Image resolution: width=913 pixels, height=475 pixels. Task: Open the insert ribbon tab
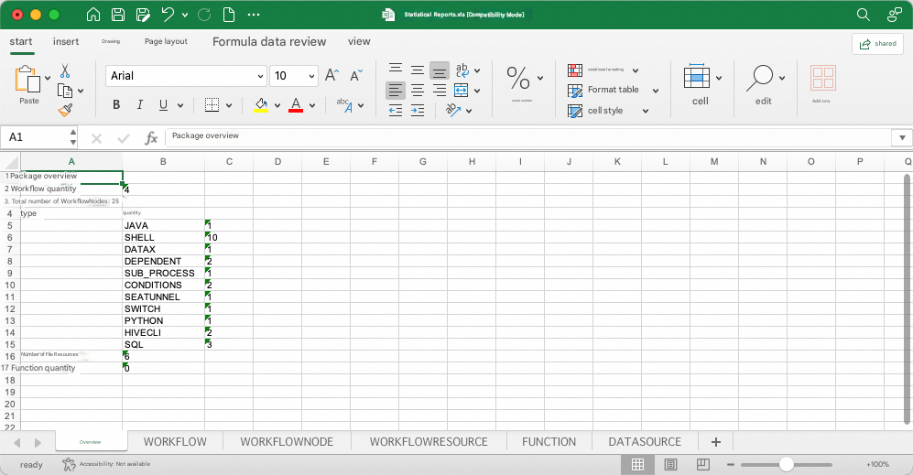coord(66,41)
